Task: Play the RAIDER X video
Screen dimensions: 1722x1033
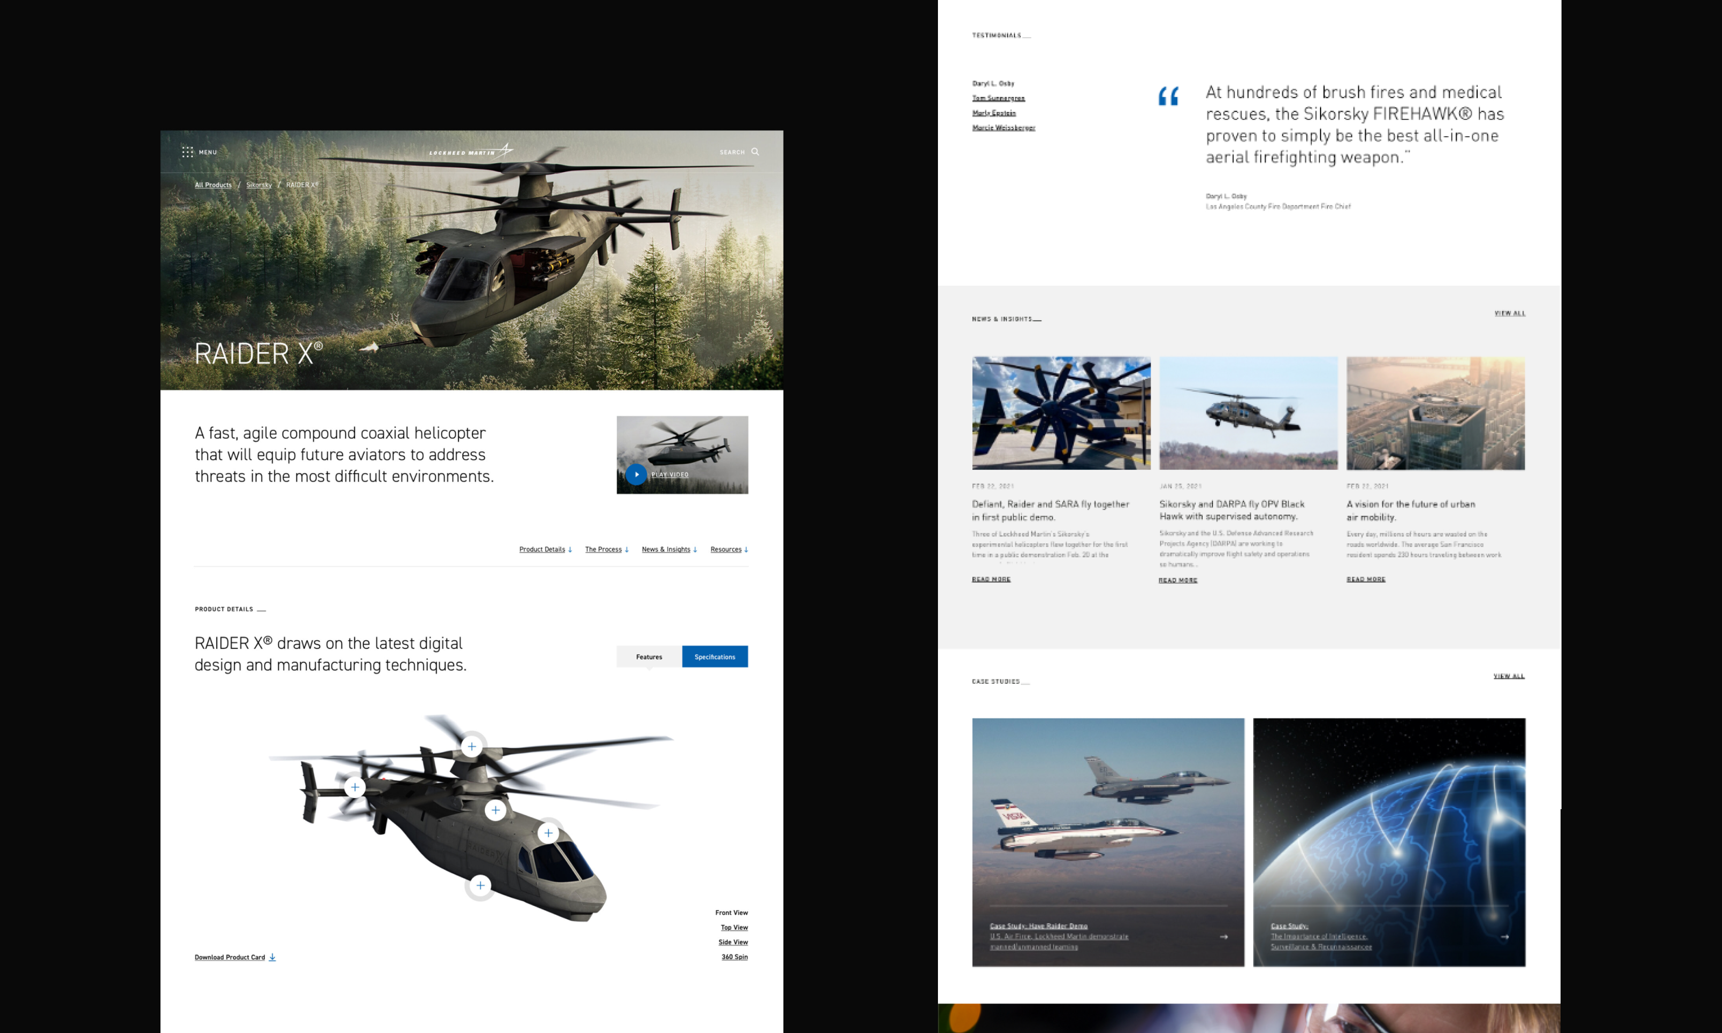Action: coord(636,474)
